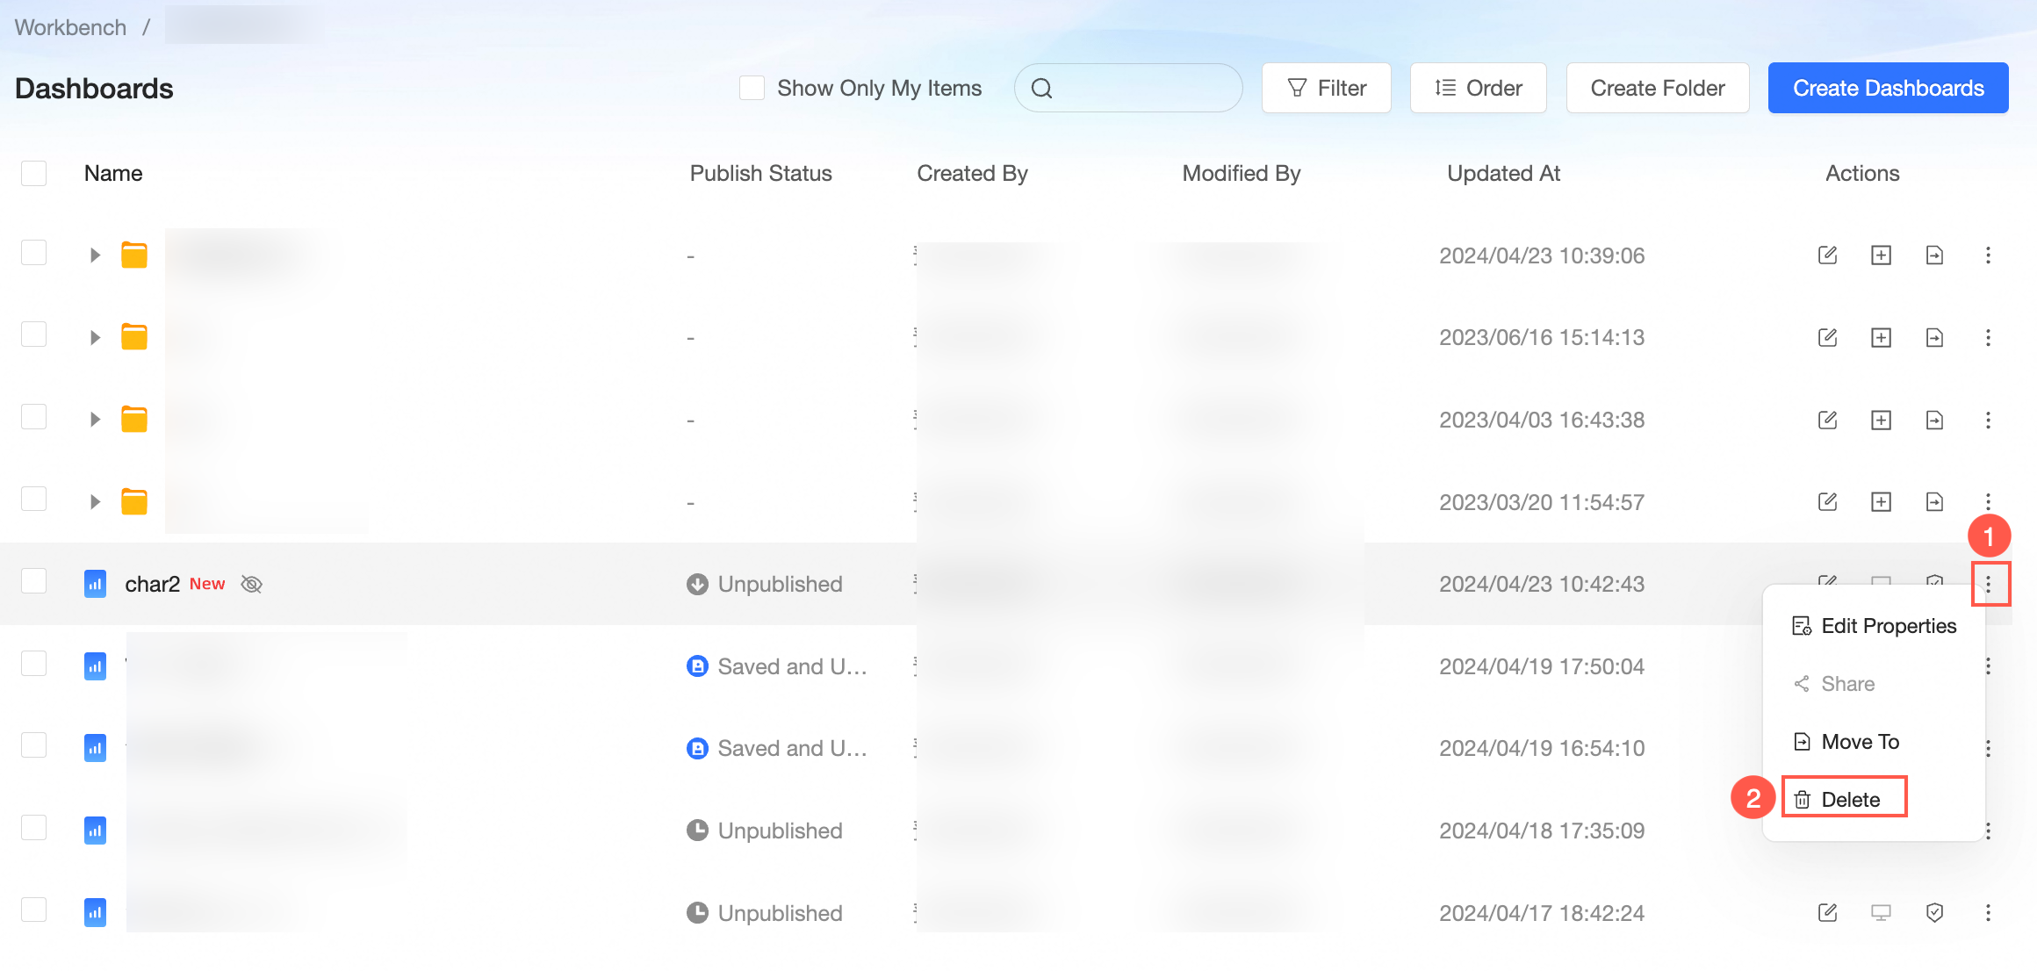This screenshot has width=2037, height=971.
Task: Click move icon in 2023/04/03 folder row
Action: coord(1934,421)
